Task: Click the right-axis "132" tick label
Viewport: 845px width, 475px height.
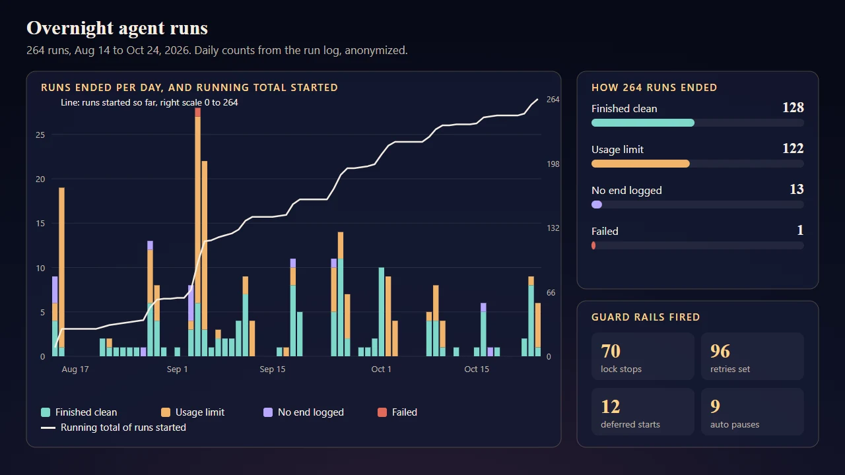Action: point(553,228)
